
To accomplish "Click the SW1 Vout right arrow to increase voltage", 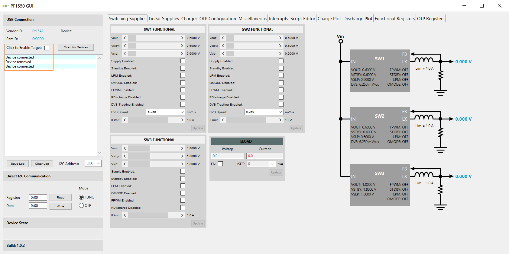I will [182, 38].
